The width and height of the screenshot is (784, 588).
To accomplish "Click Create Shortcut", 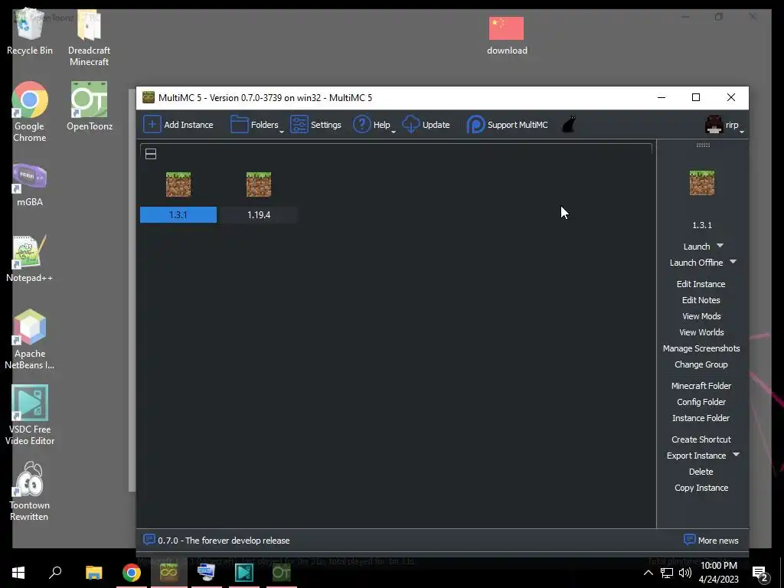I will click(x=701, y=439).
